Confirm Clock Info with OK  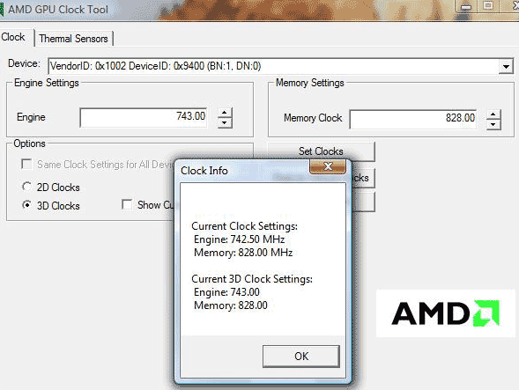pyautogui.click(x=301, y=357)
